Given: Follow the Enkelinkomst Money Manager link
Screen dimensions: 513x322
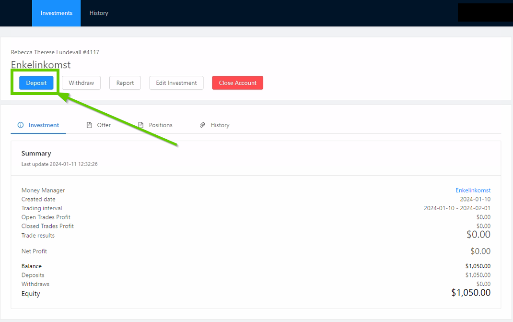Looking at the screenshot, I should (x=473, y=191).
